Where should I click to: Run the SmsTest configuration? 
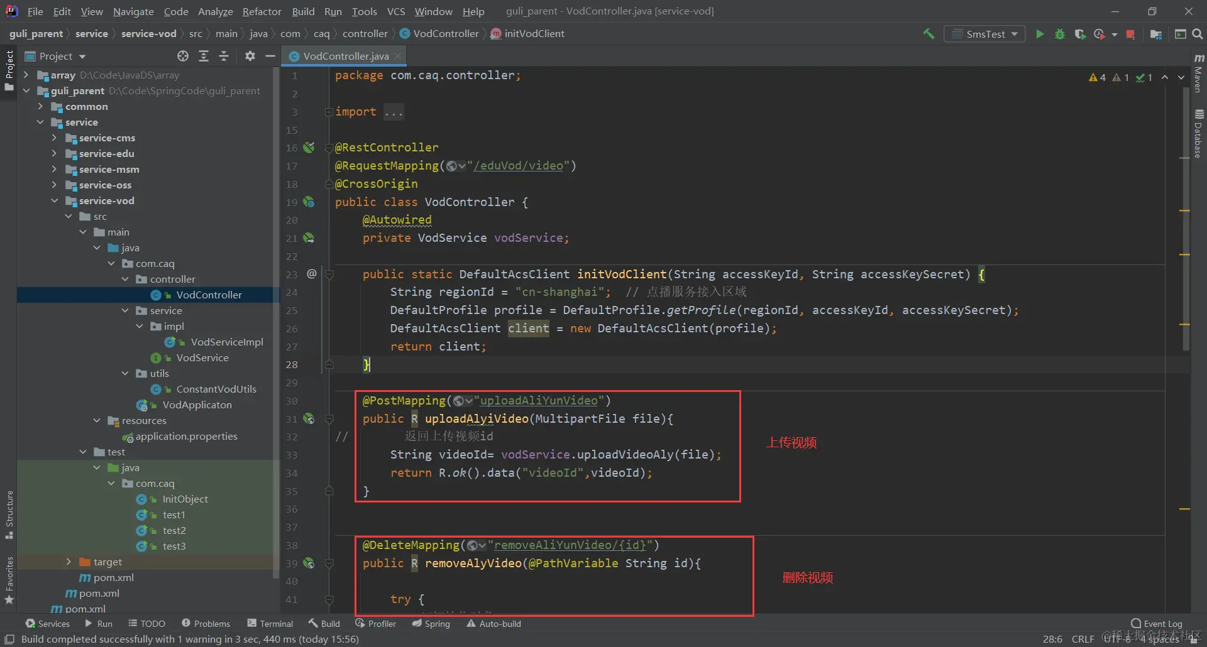tap(1040, 34)
